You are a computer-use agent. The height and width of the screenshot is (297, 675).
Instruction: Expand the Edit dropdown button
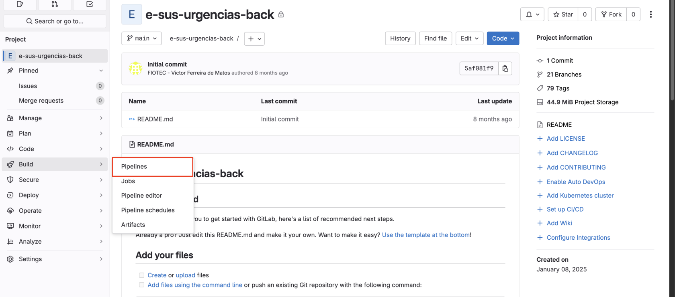point(469,38)
